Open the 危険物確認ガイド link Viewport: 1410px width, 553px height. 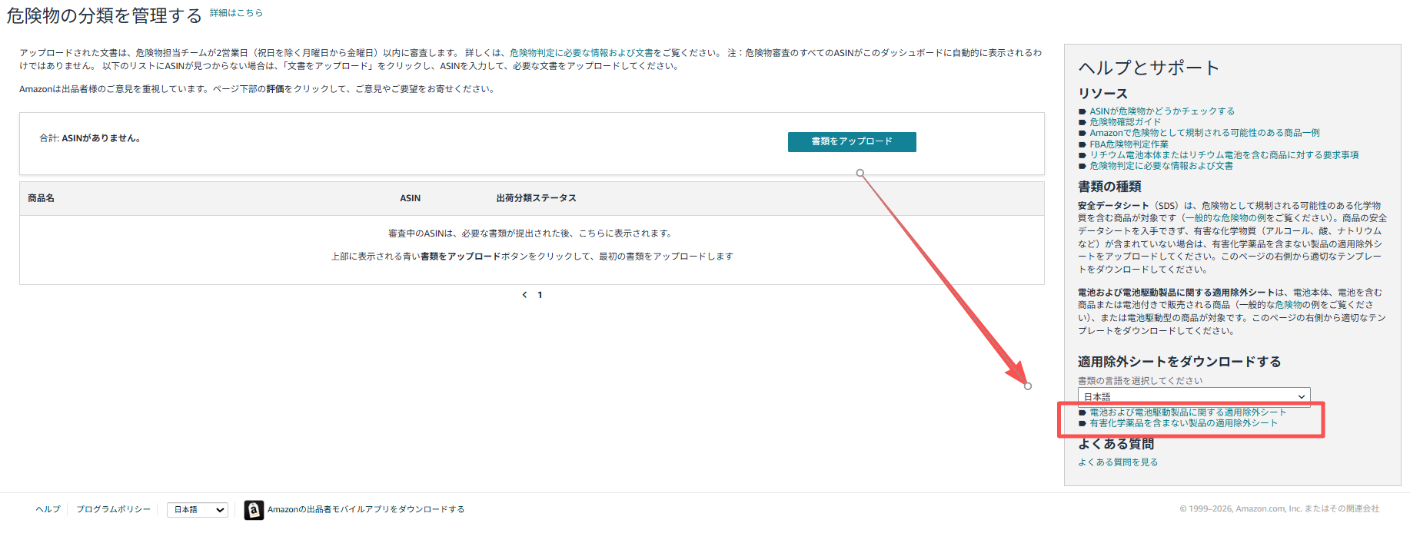(1125, 122)
